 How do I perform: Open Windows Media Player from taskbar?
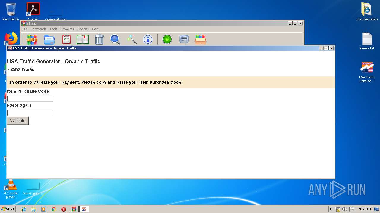[x=44, y=209]
